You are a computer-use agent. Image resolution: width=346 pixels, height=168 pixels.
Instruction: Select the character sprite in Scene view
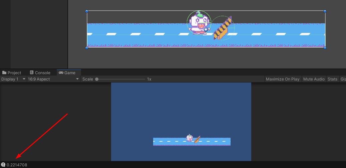pos(199,24)
